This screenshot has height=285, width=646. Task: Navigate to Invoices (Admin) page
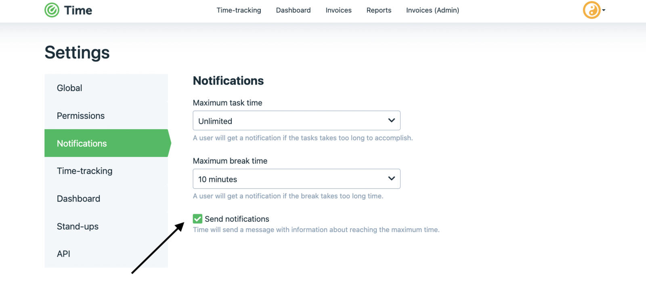[x=432, y=10]
